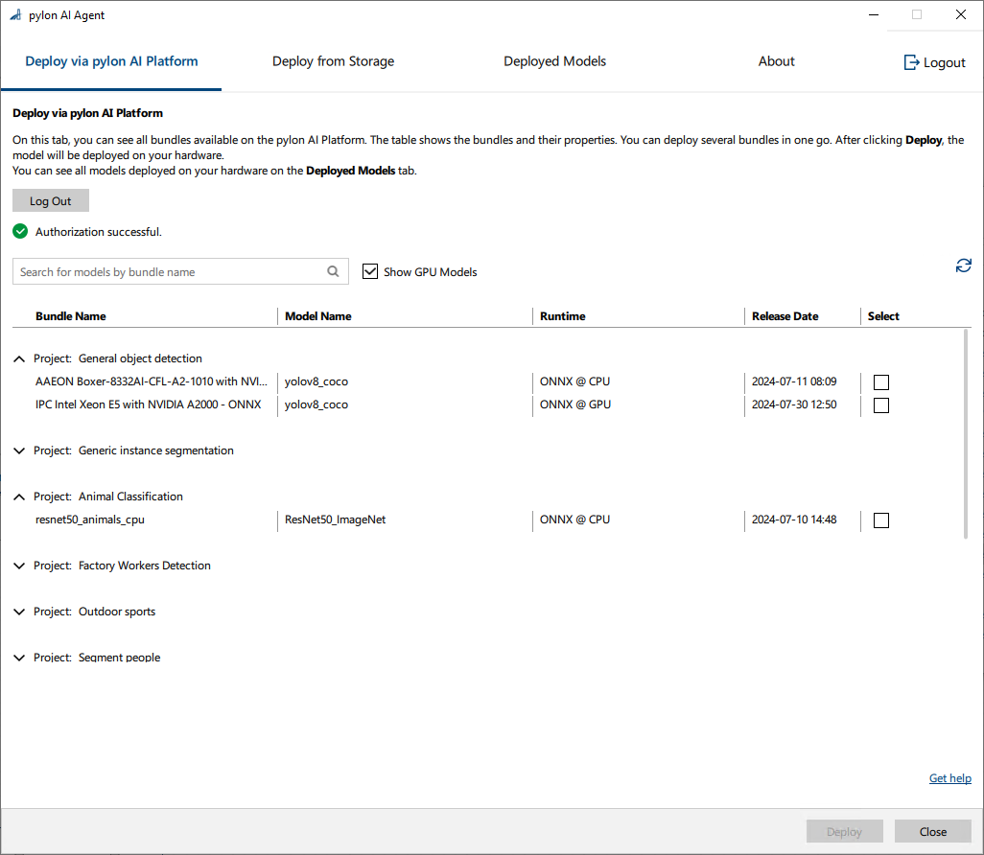This screenshot has width=984, height=855.
Task: Click the Model Name column header
Action: click(318, 316)
